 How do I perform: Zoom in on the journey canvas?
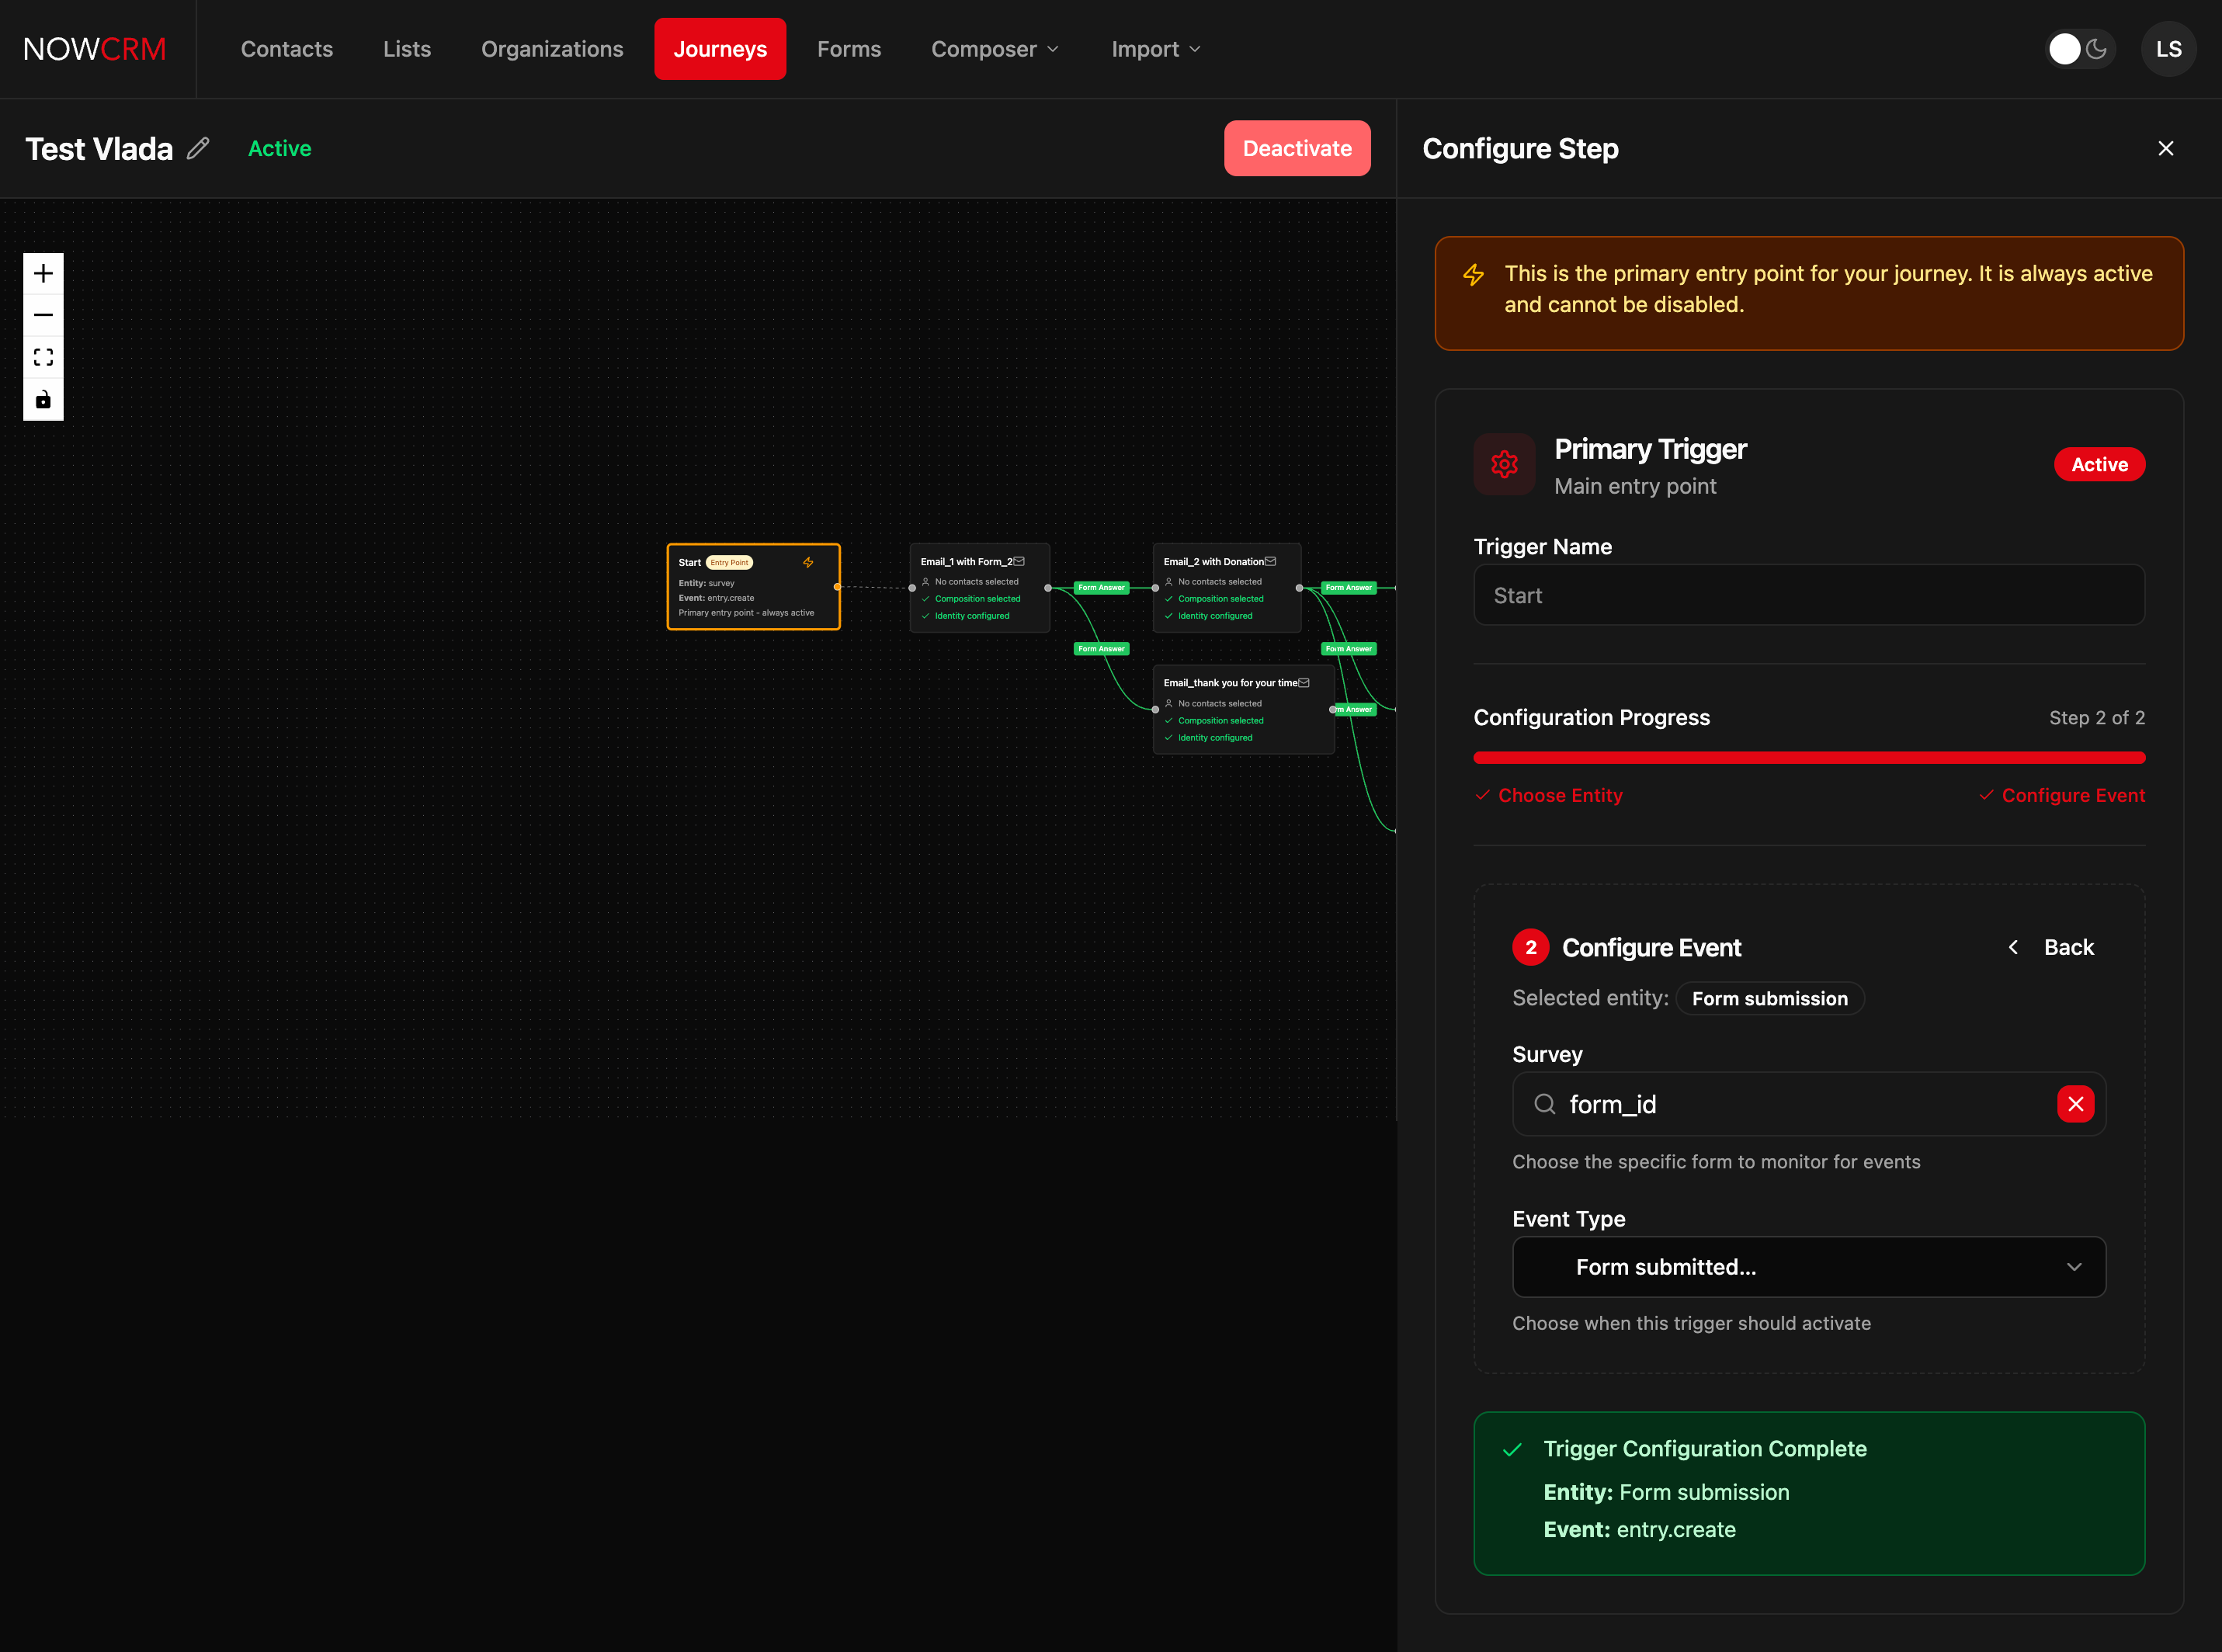point(43,272)
